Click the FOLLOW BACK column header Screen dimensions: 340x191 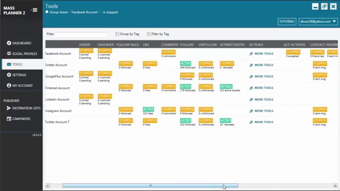127,45
